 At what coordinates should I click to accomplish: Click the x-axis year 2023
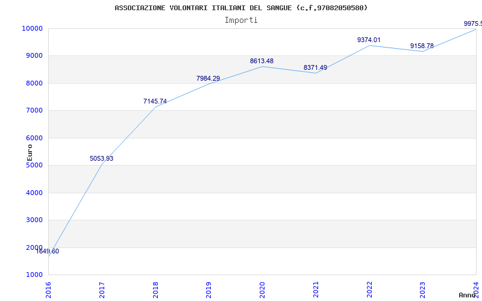(x=423, y=290)
